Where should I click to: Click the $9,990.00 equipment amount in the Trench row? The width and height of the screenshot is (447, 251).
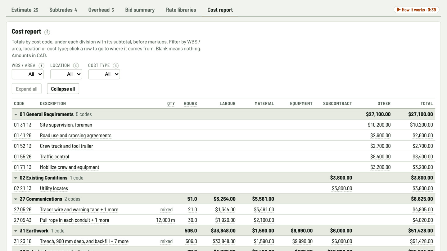[x=302, y=241]
